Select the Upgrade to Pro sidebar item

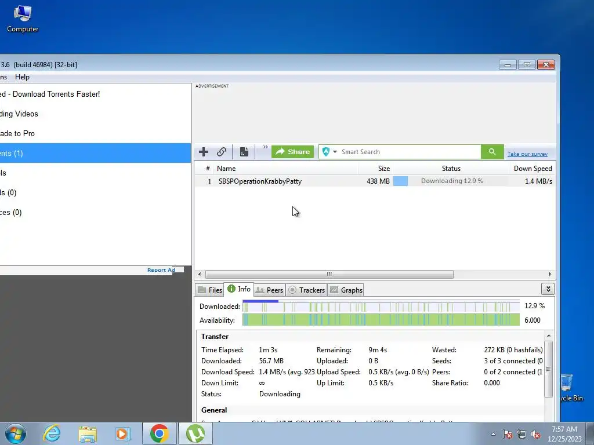point(95,134)
